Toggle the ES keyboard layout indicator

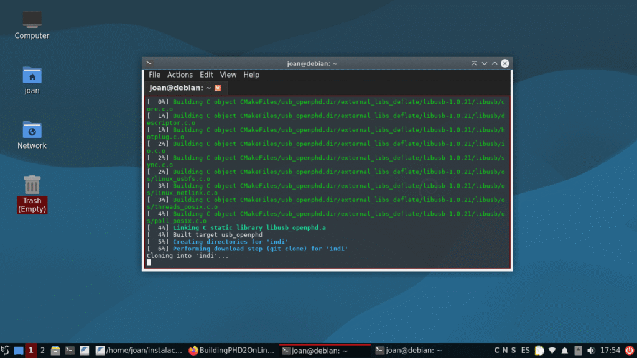tap(526, 351)
